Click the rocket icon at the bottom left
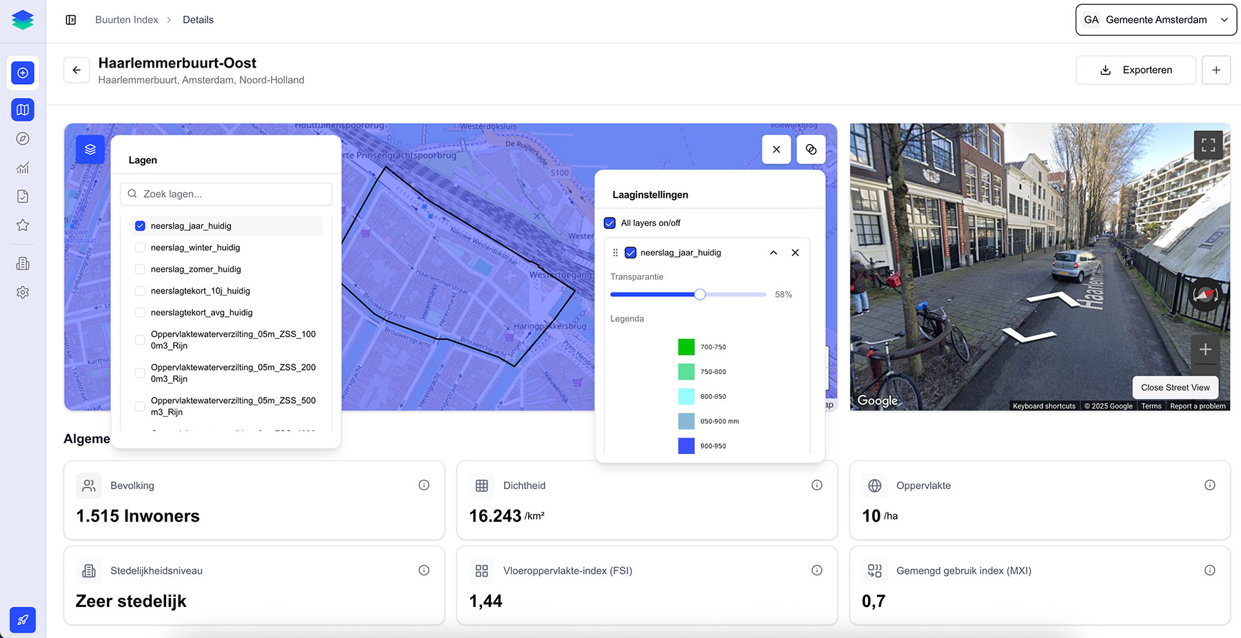This screenshot has height=638, width=1241. point(23,619)
